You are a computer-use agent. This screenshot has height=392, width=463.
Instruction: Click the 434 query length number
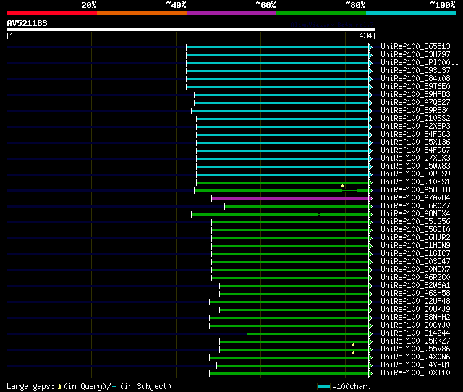pyautogui.click(x=365, y=35)
